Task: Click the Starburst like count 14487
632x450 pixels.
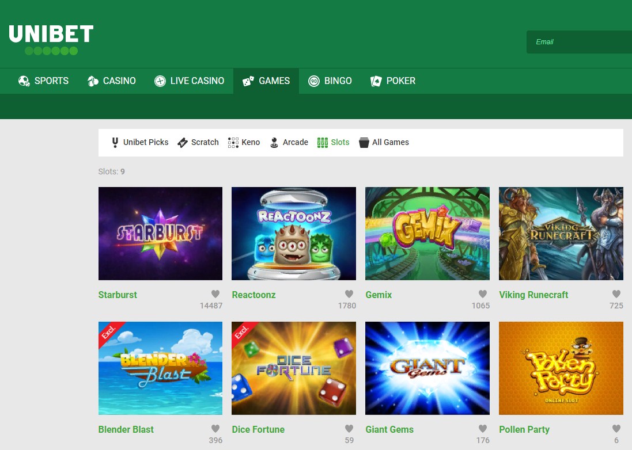Action: pos(211,306)
